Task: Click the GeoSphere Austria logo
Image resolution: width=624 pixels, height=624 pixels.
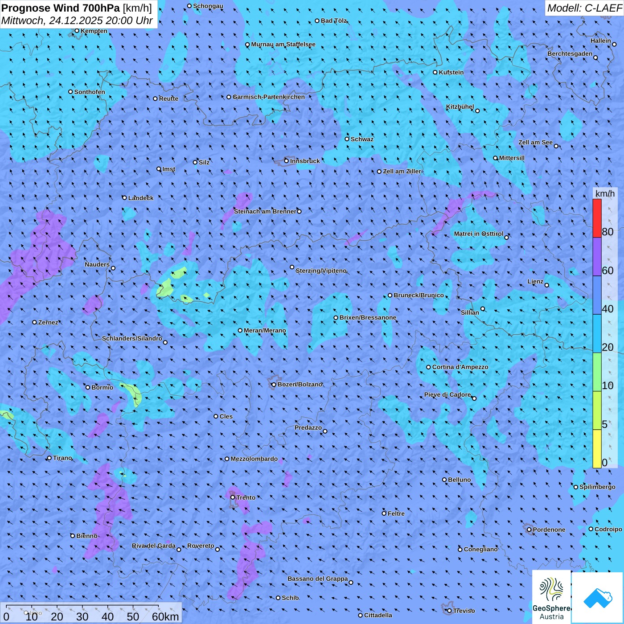Action: point(551,596)
